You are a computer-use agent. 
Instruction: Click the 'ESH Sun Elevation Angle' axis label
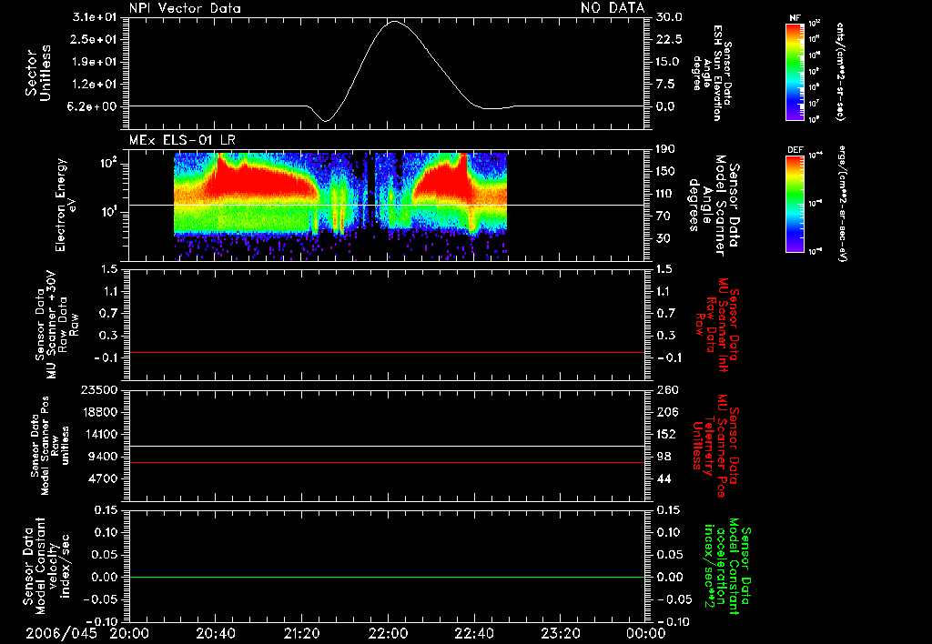(716, 73)
